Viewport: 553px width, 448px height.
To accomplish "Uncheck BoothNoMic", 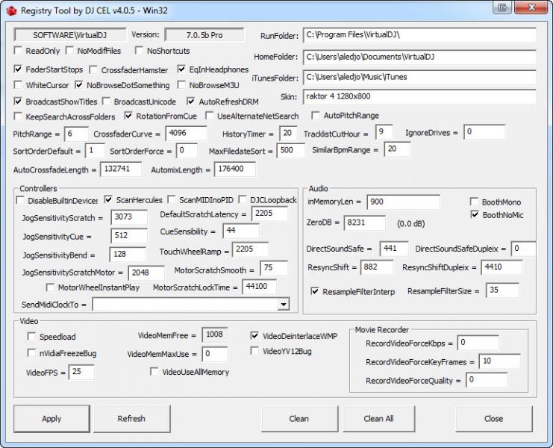I will tap(475, 215).
